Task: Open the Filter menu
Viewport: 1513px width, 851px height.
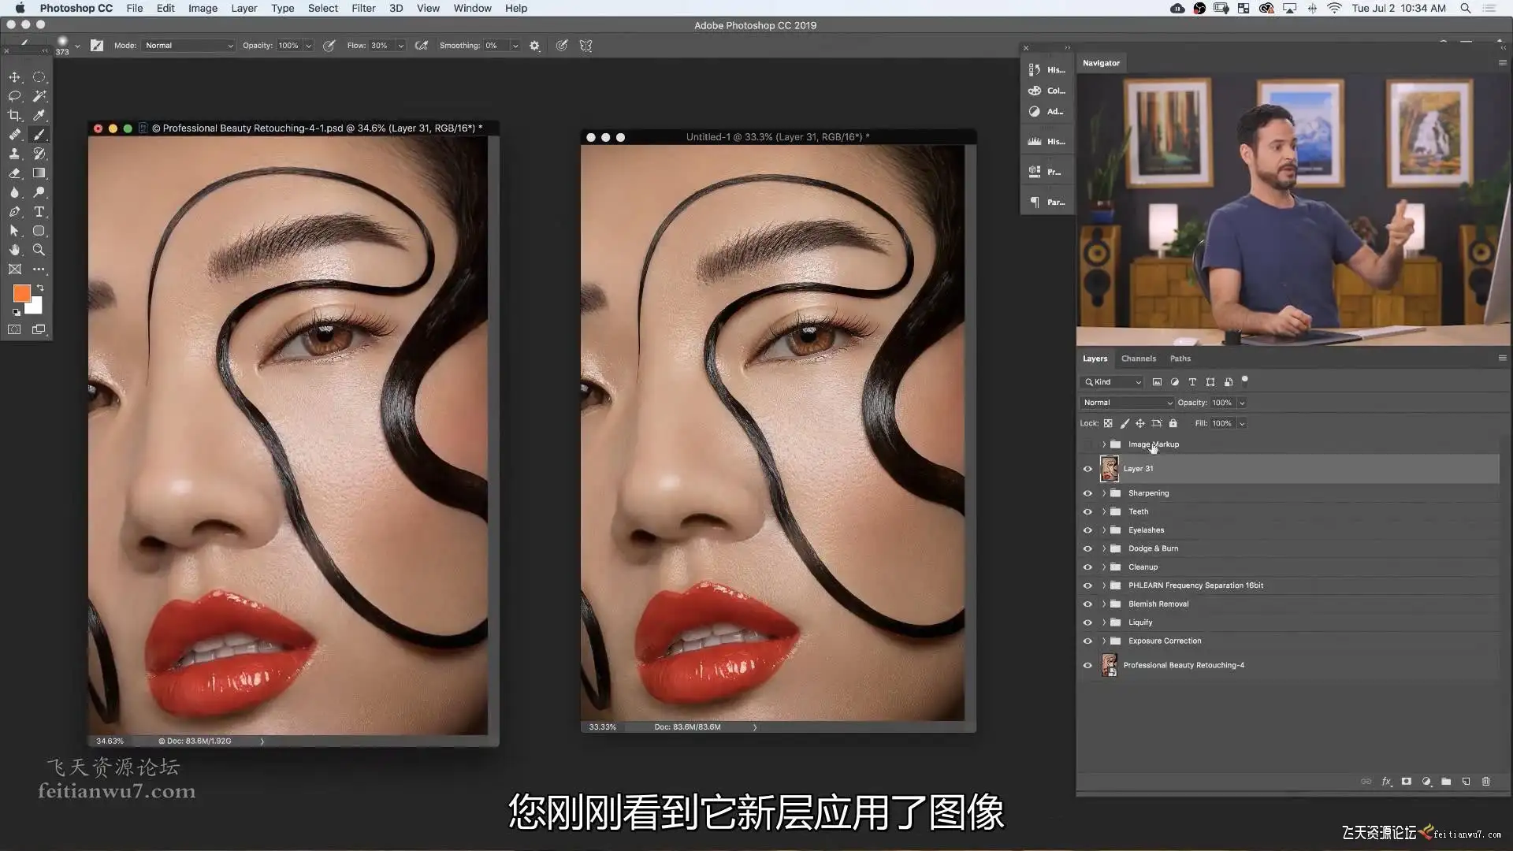Action: (x=363, y=8)
